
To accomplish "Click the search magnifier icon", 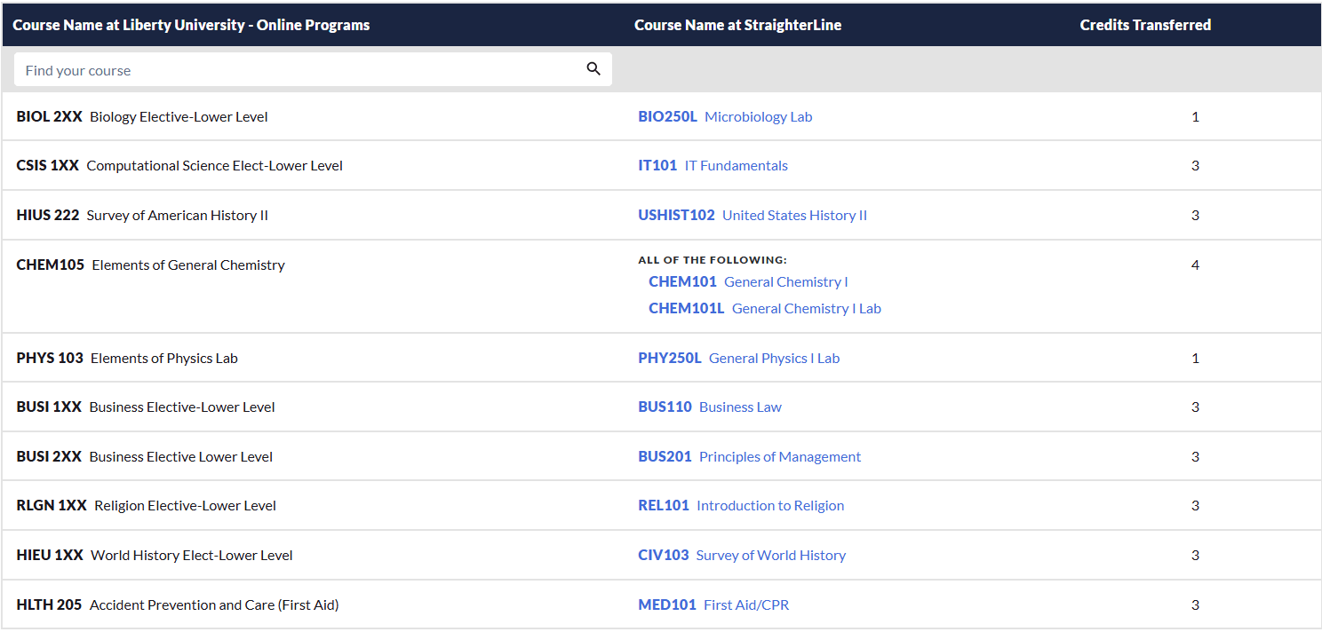I will 593,69.
